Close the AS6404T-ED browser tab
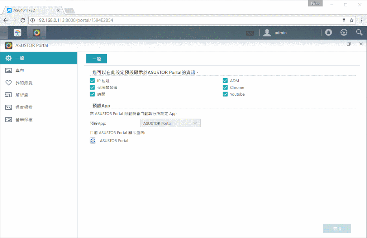This screenshot has height=238, width=367. click(58, 10)
